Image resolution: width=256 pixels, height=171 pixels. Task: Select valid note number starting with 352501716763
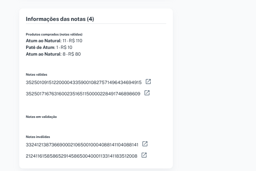click(83, 93)
